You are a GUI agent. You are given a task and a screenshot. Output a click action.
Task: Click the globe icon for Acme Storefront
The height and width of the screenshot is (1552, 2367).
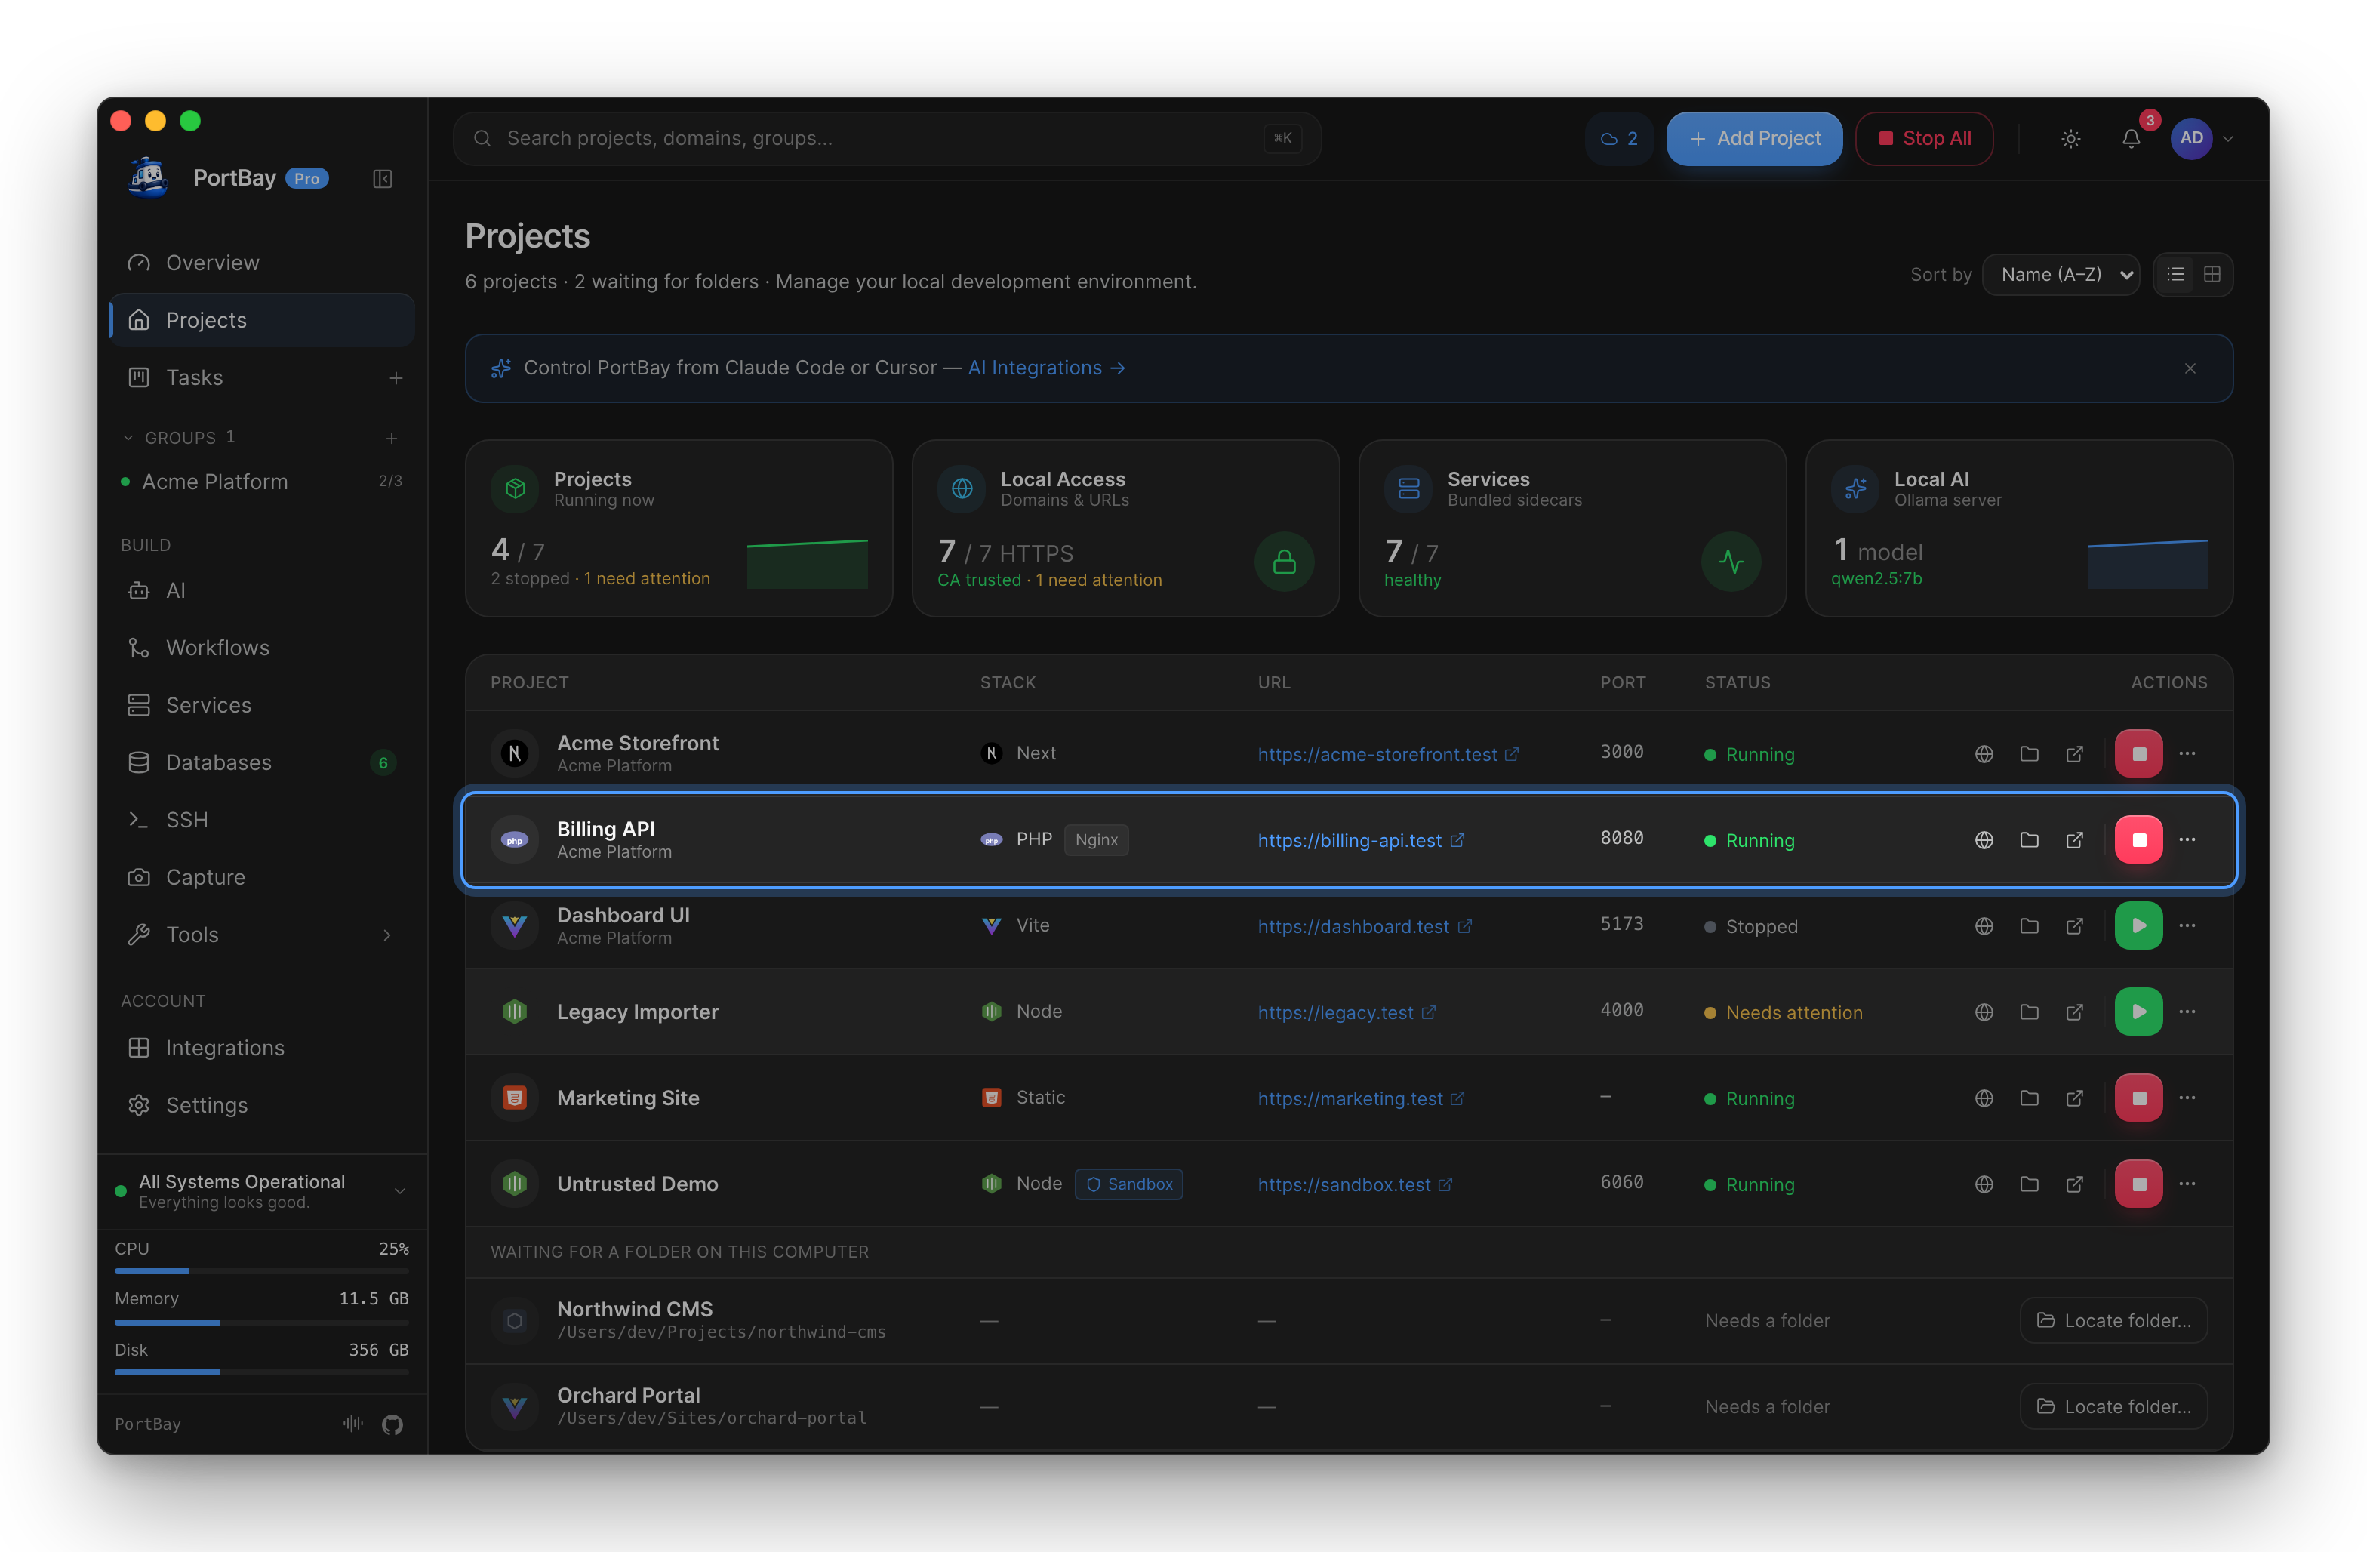pyautogui.click(x=1984, y=754)
